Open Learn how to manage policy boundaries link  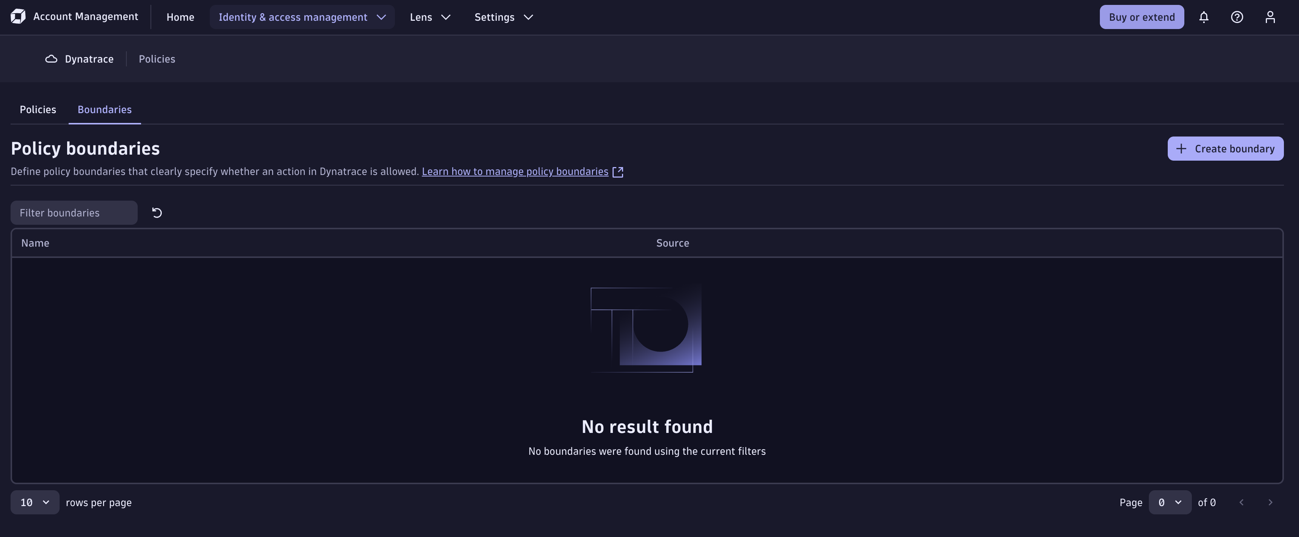coord(515,172)
